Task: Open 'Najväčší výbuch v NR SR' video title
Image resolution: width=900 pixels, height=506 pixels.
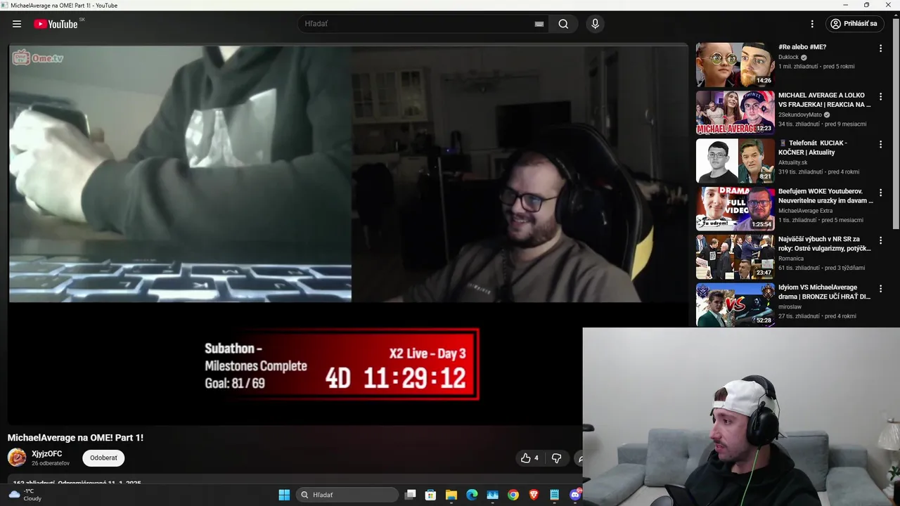Action: point(824,244)
